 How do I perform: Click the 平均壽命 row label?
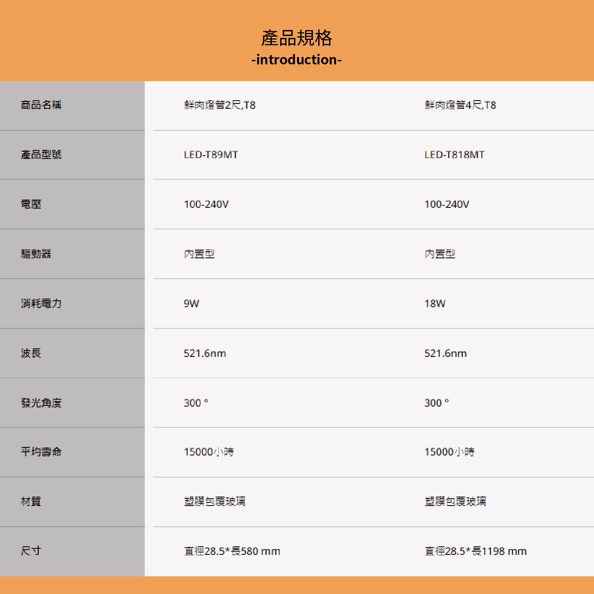[x=41, y=452]
